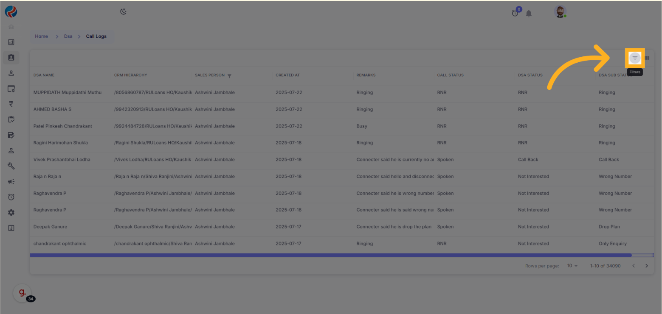Image resolution: width=662 pixels, height=314 pixels.
Task: Select the AHMED BASHA S row
Action: pyautogui.click(x=52, y=109)
